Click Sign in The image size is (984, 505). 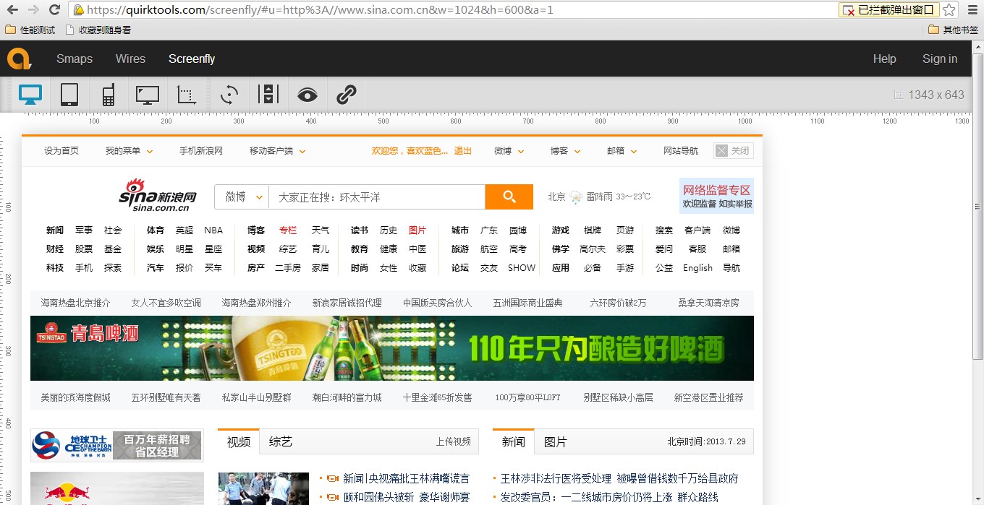940,59
